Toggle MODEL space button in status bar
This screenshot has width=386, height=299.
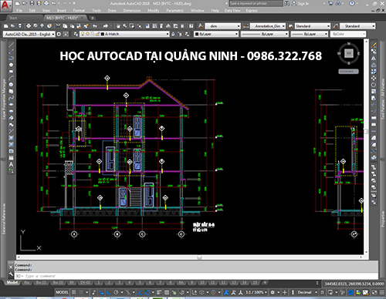click(x=63, y=292)
